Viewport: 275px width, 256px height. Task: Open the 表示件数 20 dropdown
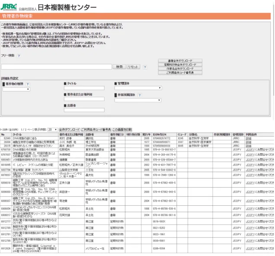click(x=52, y=130)
